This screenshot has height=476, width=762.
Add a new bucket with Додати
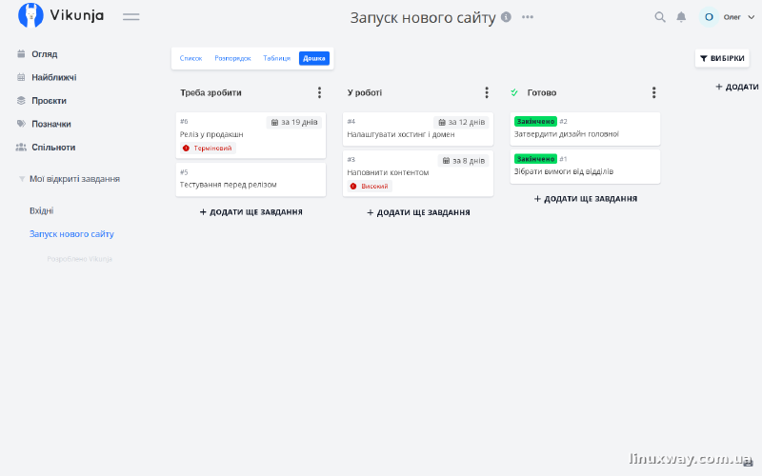coord(736,87)
